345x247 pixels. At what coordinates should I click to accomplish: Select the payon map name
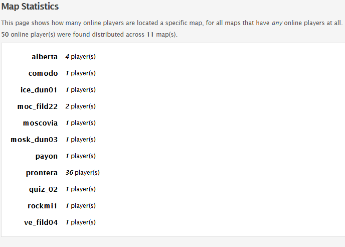[x=47, y=156]
